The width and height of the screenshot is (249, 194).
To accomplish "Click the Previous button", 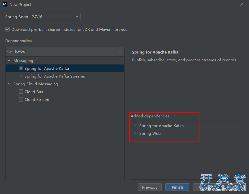I will coord(150,187).
